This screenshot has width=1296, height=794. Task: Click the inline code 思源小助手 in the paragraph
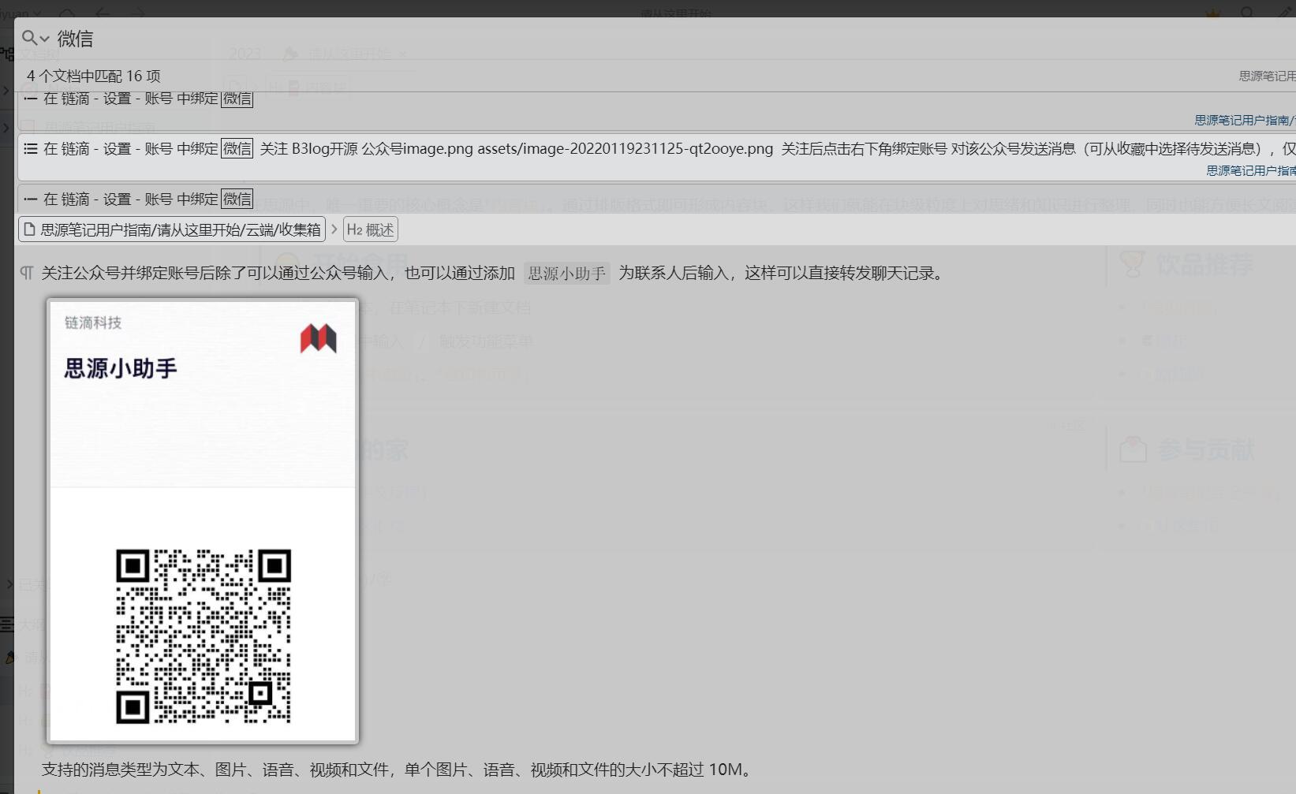click(566, 273)
